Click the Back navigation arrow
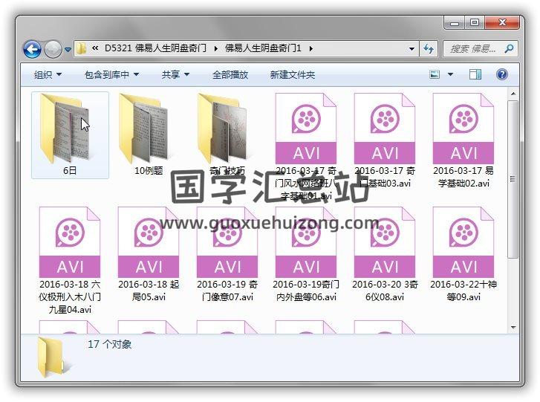Image resolution: width=540 pixels, height=402 pixels. [x=32, y=49]
